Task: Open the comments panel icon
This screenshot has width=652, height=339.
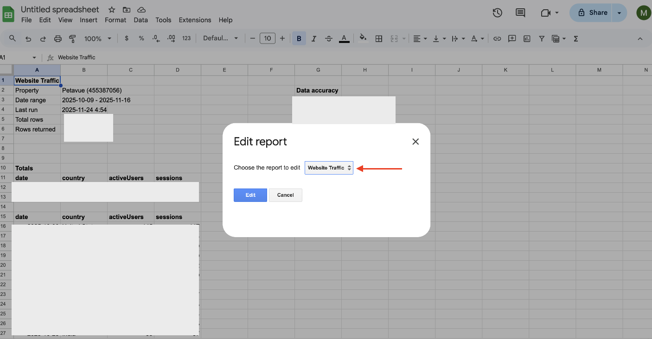Action: [520, 13]
